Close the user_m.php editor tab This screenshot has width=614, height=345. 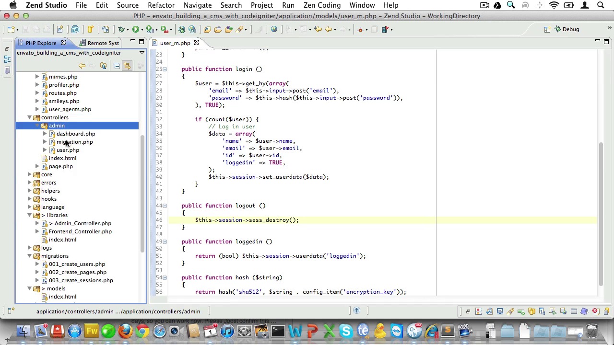point(196,43)
